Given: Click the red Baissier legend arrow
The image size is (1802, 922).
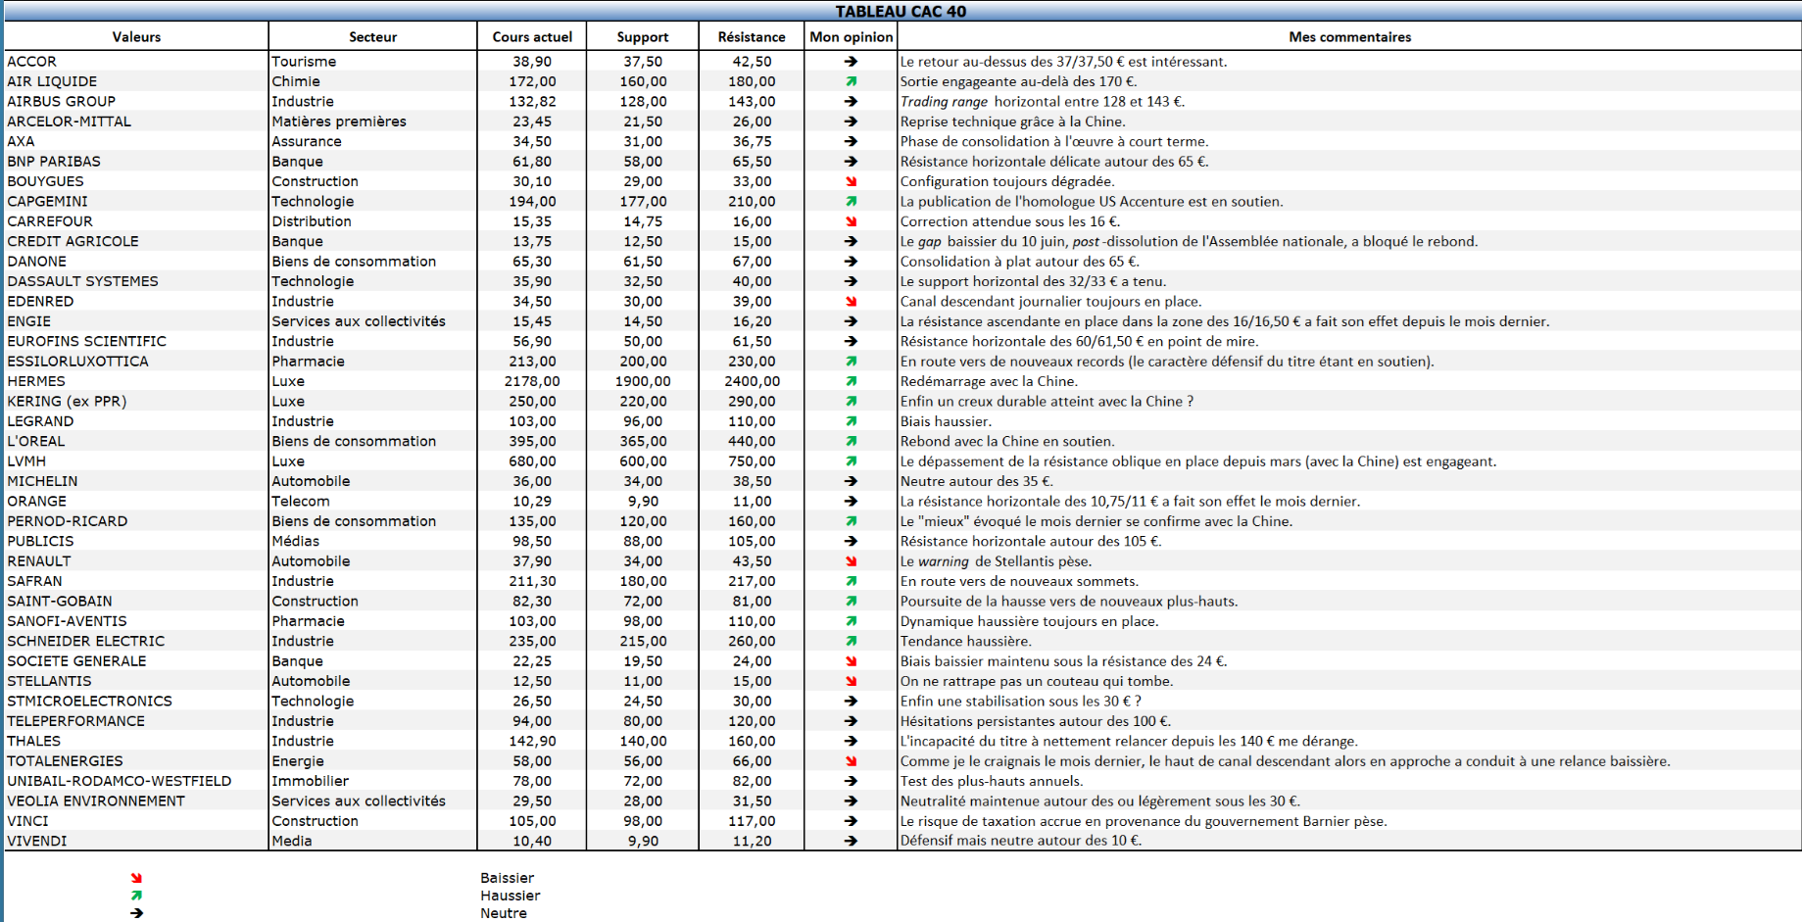Looking at the screenshot, I should click(x=136, y=878).
